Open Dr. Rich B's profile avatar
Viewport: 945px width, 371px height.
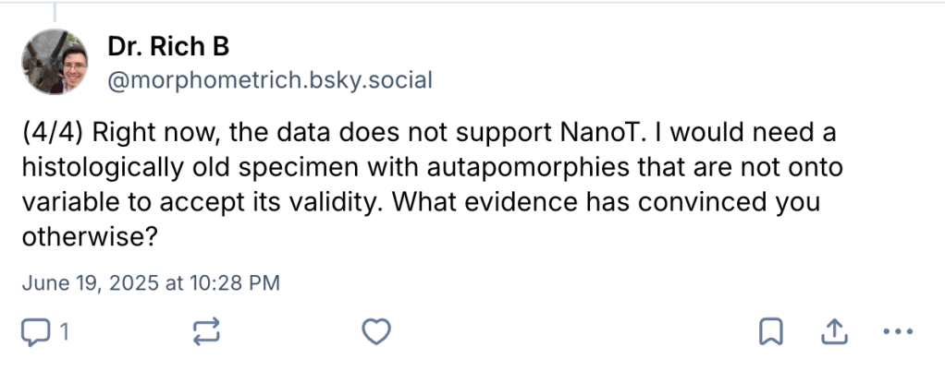click(x=57, y=63)
